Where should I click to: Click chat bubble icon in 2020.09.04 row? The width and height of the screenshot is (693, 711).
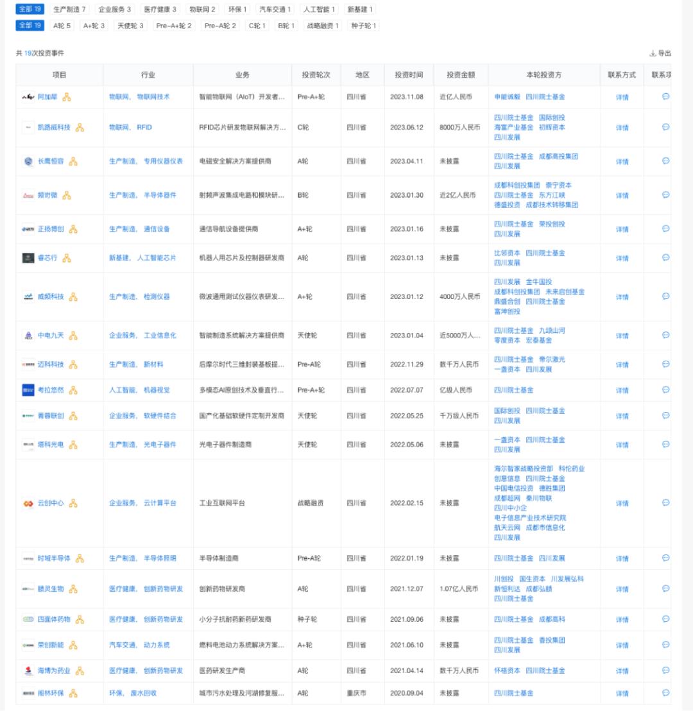pyautogui.click(x=666, y=693)
